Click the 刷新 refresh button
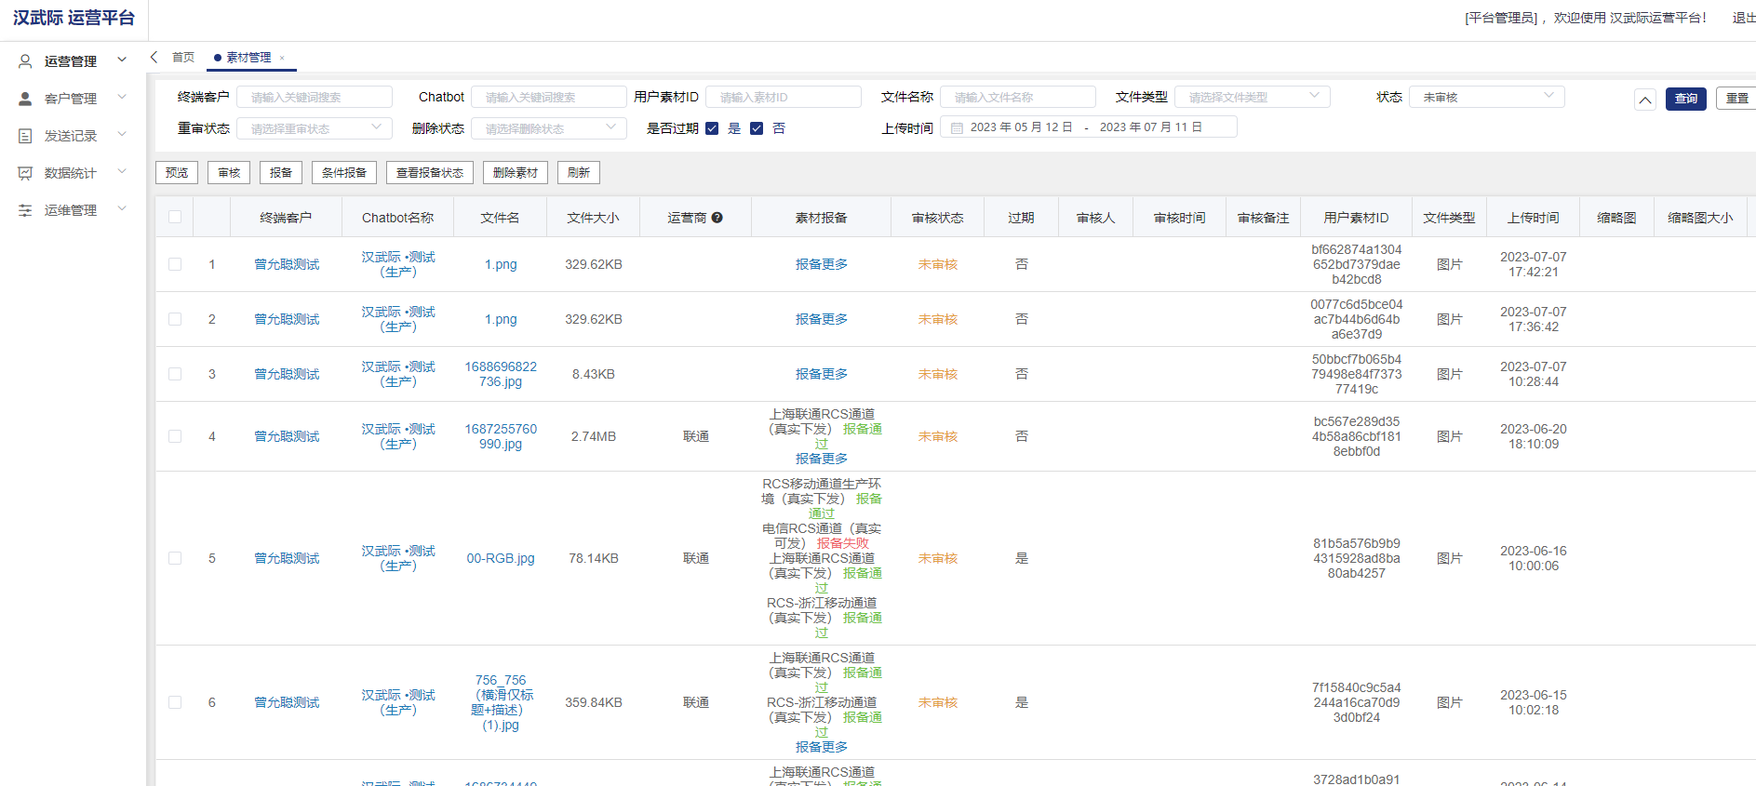The height and width of the screenshot is (786, 1756). pos(579,173)
